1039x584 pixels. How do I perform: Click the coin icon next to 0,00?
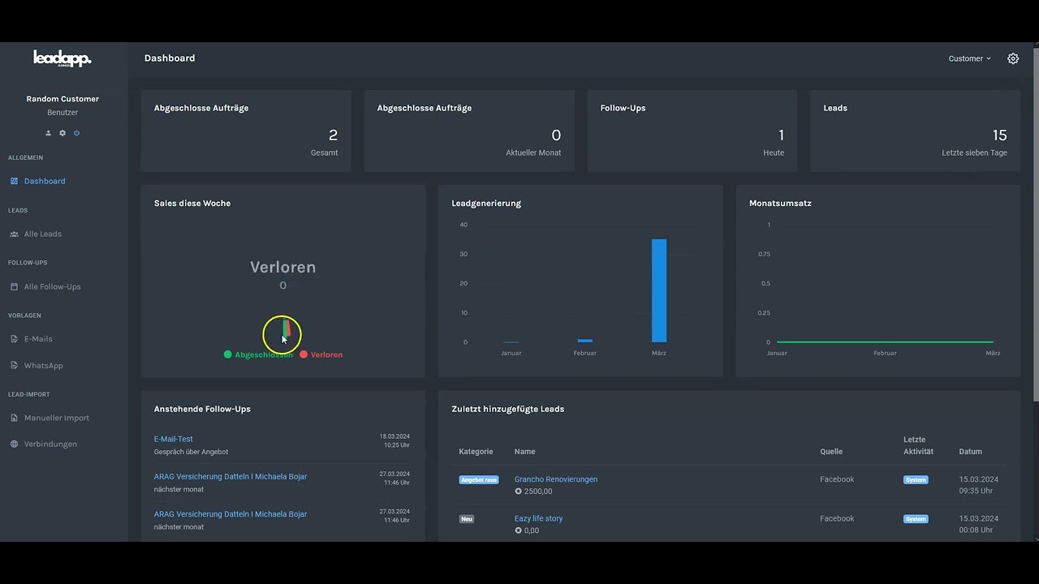point(519,530)
